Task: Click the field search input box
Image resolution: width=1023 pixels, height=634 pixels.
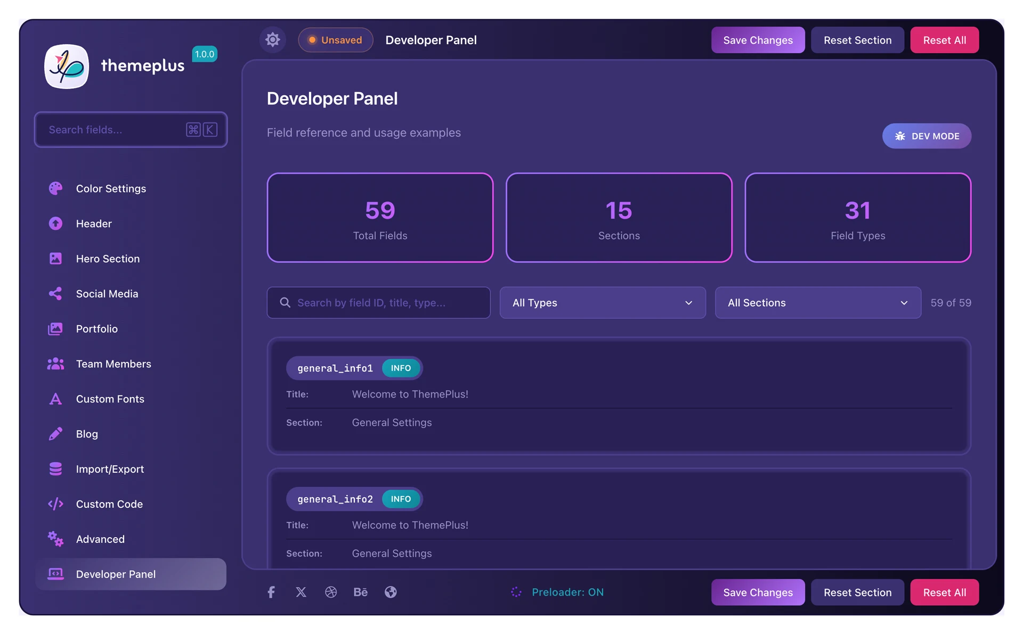Action: point(378,302)
